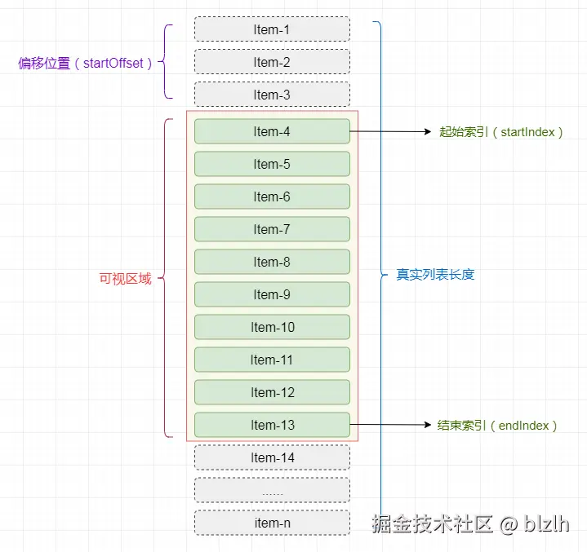The width and height of the screenshot is (587, 552).
Task: Select the Item-14 dashed box
Action: tap(272, 457)
